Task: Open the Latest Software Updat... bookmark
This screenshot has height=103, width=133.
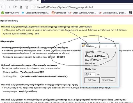Action: point(35,13)
